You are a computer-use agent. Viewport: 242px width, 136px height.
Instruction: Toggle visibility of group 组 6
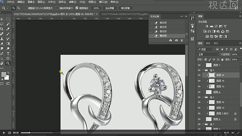[199, 97]
